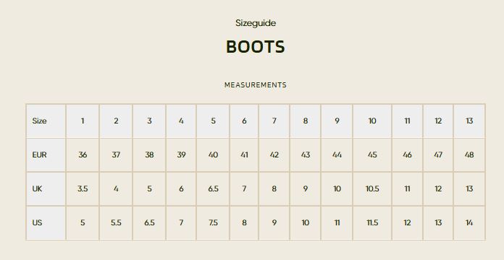Select the "Size" row header cell

(46, 121)
